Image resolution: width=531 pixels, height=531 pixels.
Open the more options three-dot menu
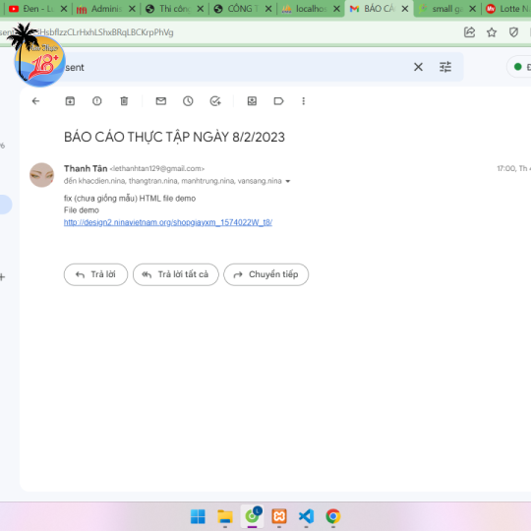304,101
